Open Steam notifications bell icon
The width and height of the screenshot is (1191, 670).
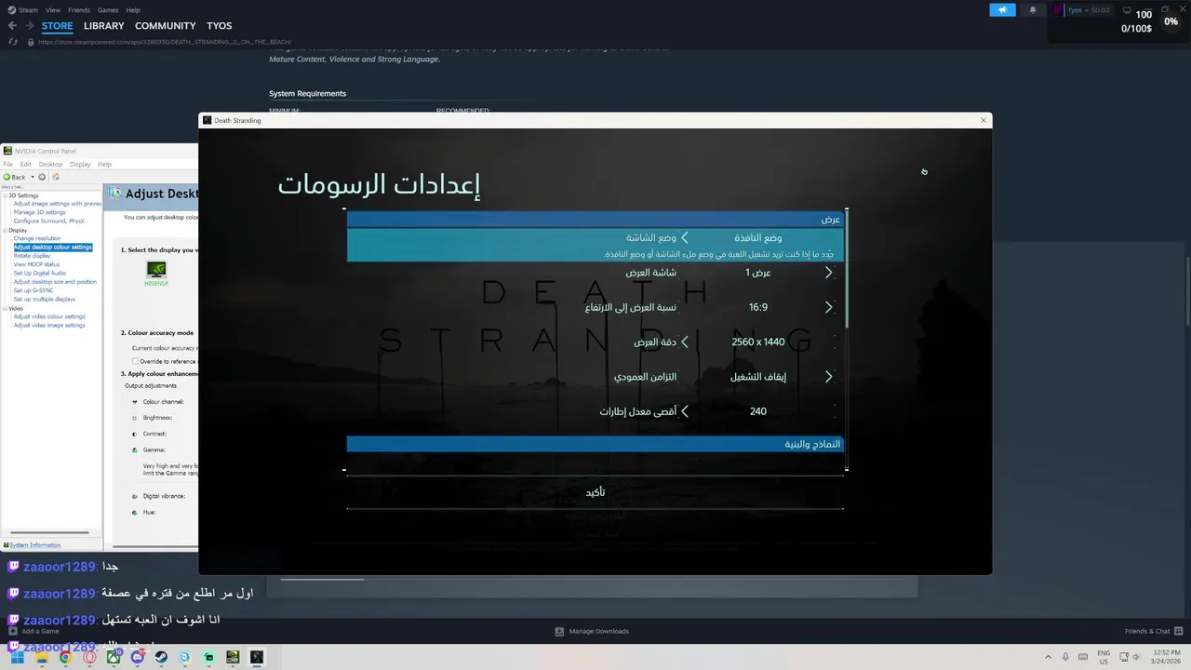click(x=1032, y=10)
